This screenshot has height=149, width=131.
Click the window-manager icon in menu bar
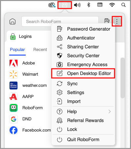pos(100,5)
